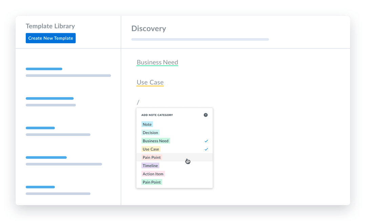This screenshot has height=221, width=366.
Task: Toggle Note category selection on
Action: tap(147, 124)
